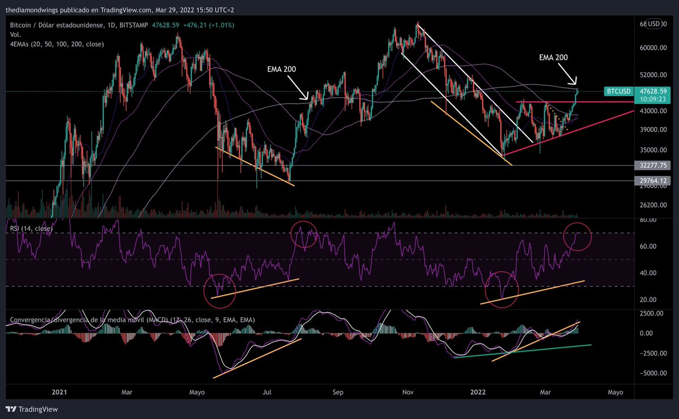The width and height of the screenshot is (679, 419).
Task: Select the 47628.59 current price label on axis
Action: [652, 90]
